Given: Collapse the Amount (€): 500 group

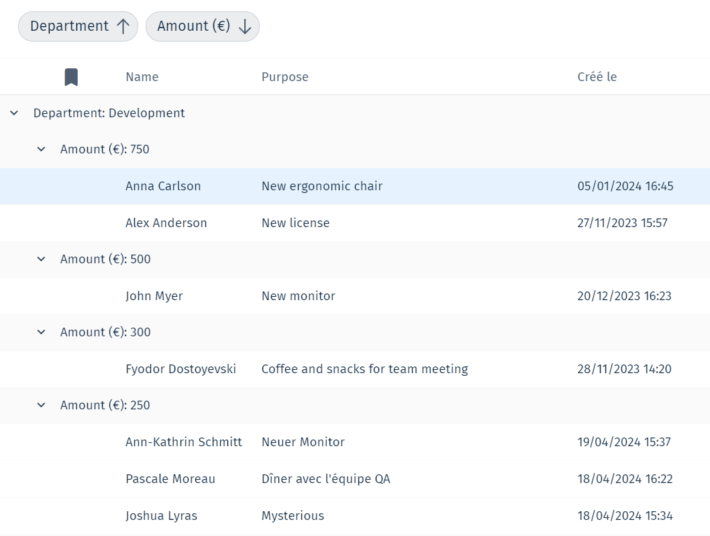Looking at the screenshot, I should click(41, 259).
